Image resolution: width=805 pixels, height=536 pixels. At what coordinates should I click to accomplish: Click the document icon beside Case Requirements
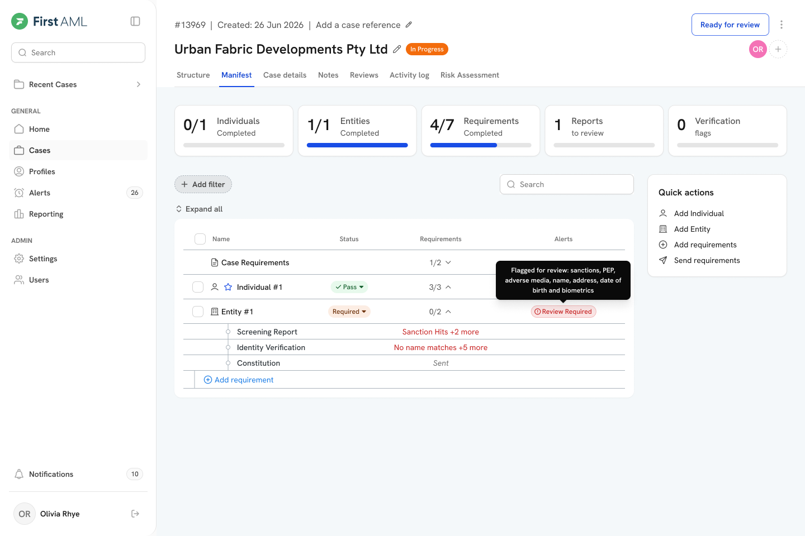[215, 262]
